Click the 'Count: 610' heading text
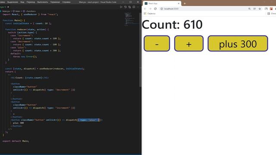This screenshot has width=276, height=155. (x=172, y=25)
